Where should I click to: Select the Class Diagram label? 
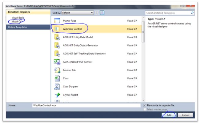coord(70,87)
